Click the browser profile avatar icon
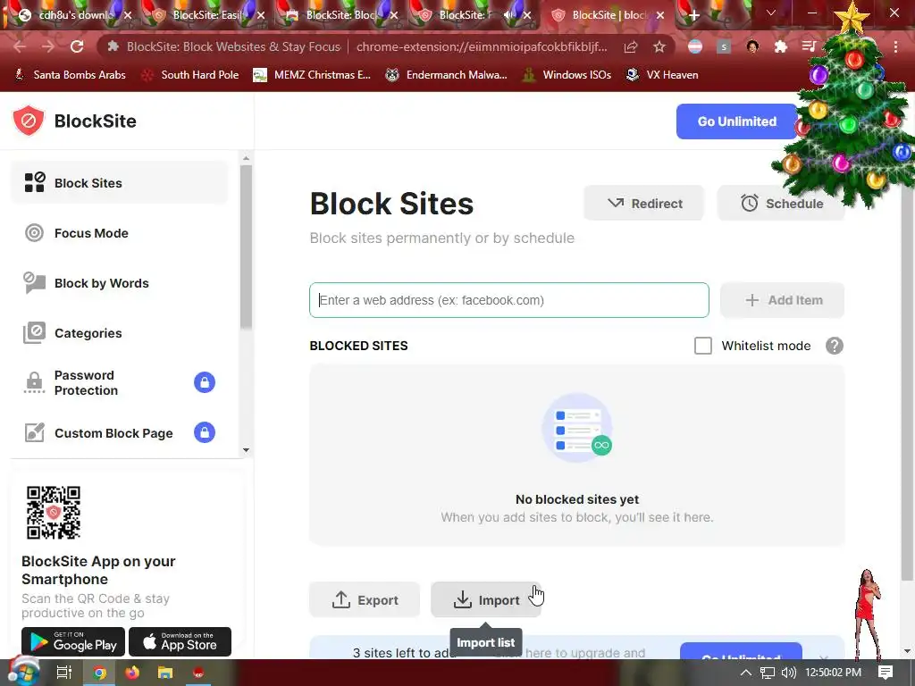Viewport: 915px width, 686px height. (x=752, y=46)
